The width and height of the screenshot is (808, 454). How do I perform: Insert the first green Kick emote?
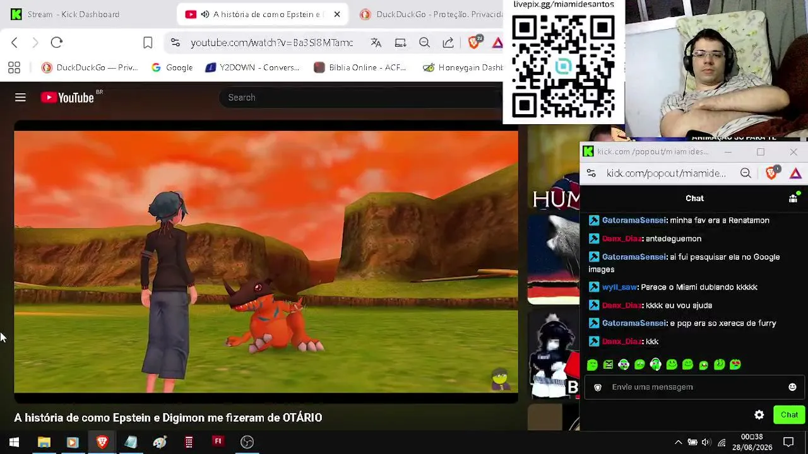pos(592,364)
